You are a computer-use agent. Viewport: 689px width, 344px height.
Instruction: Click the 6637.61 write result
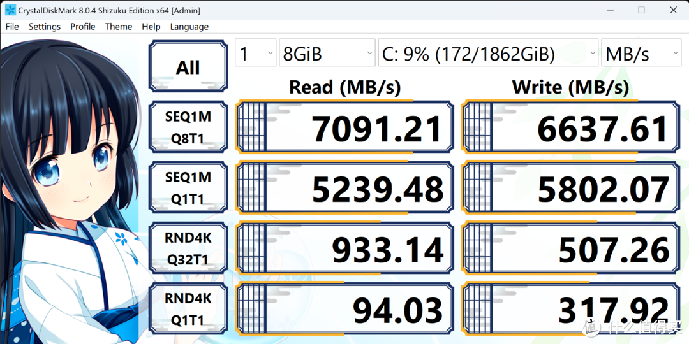tap(571, 127)
